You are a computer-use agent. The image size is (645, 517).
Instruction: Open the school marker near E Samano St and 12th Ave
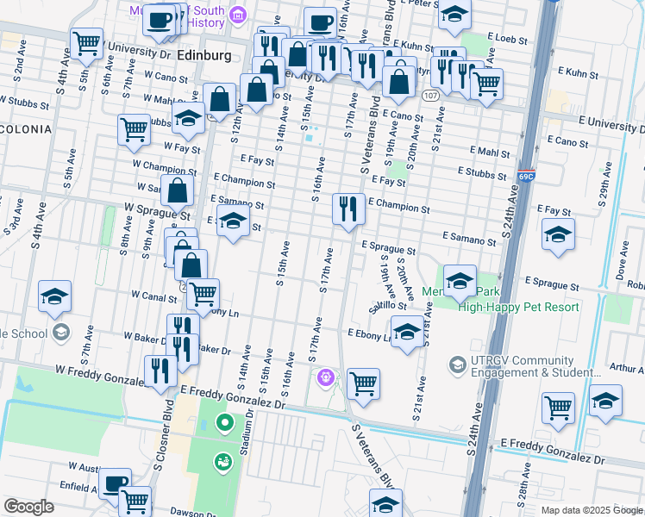click(233, 221)
